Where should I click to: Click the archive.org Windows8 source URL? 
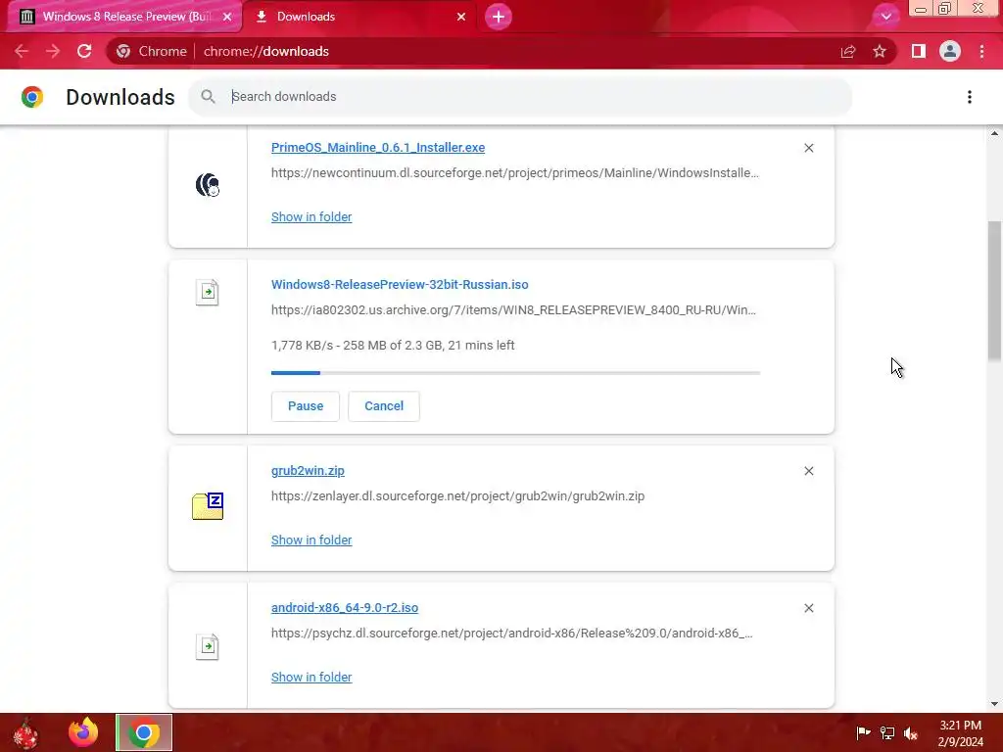point(513,310)
